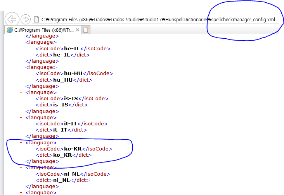
Task: Click the IE logo on the tab
Action: click(10, 30)
